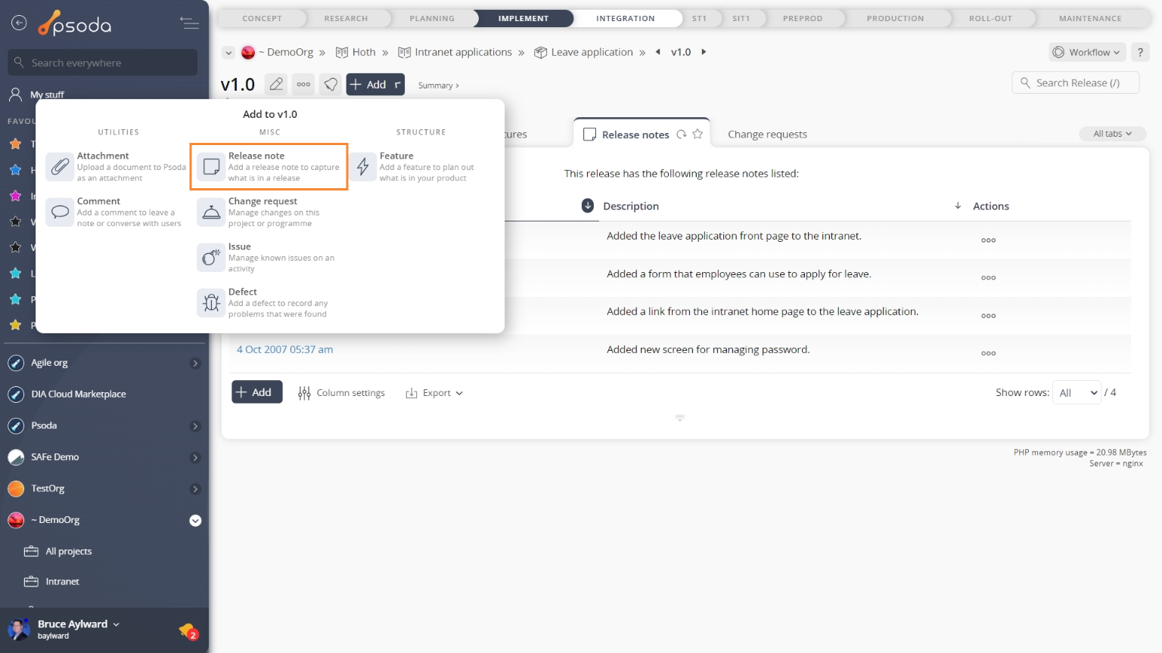The image size is (1162, 653).
Task: Switch to the Change requests tab
Action: pyautogui.click(x=767, y=134)
